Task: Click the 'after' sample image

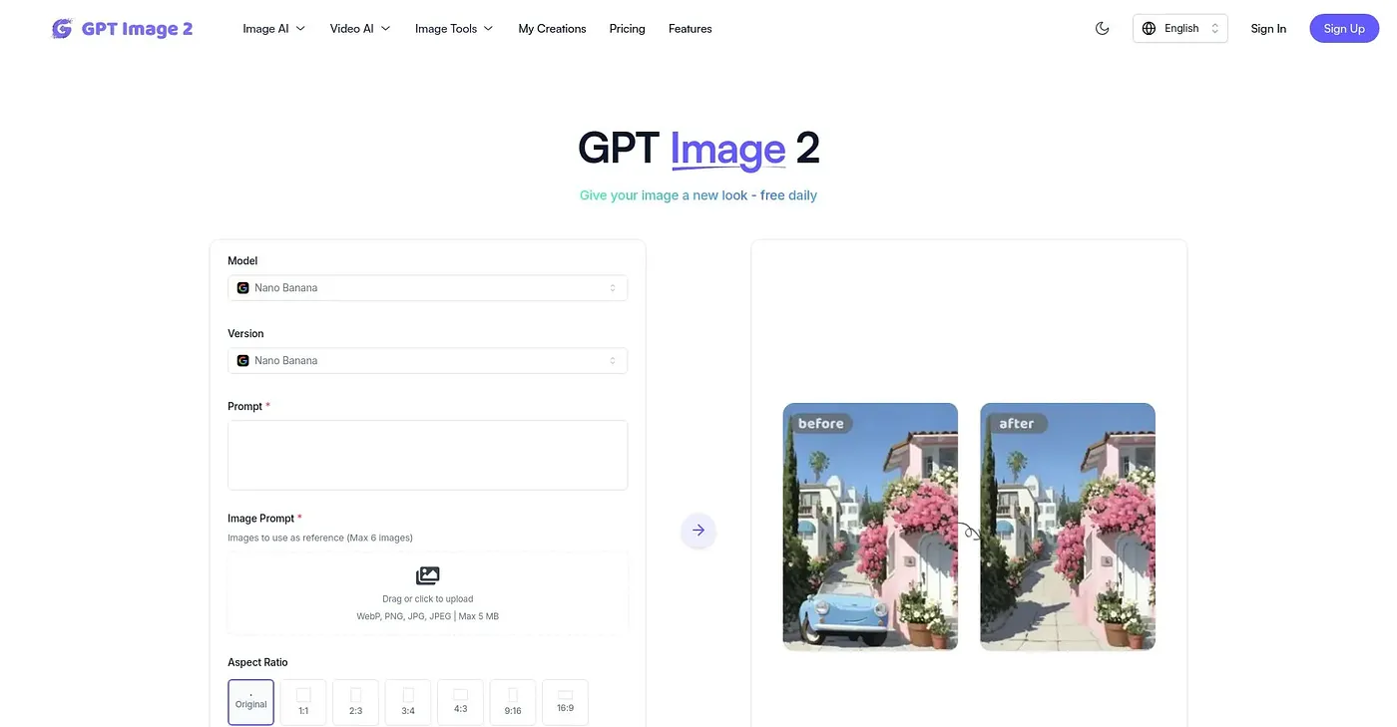Action: click(x=1068, y=527)
